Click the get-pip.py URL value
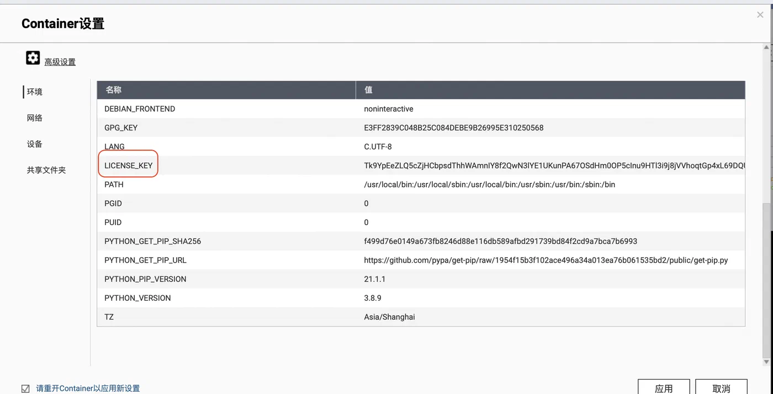This screenshot has height=394, width=773. pyautogui.click(x=546, y=260)
